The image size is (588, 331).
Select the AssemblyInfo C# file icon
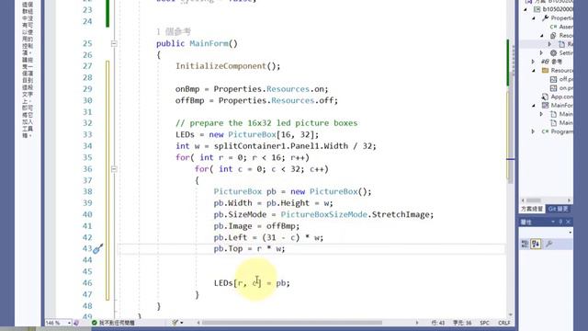(553, 27)
